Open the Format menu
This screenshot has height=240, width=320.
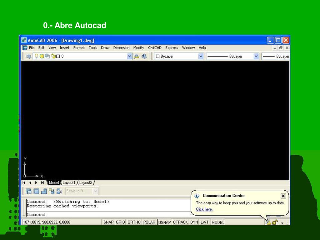click(79, 48)
